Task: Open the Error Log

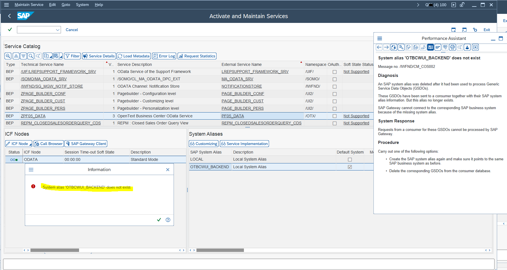Action: (164, 56)
